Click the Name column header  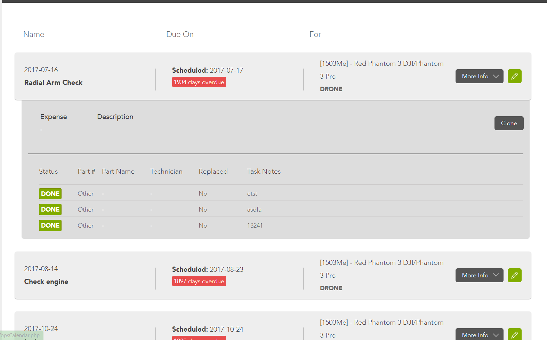tap(34, 34)
